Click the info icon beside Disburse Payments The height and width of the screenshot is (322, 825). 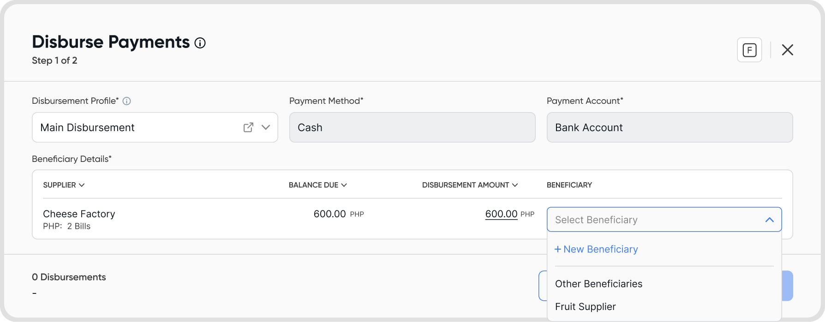200,43
